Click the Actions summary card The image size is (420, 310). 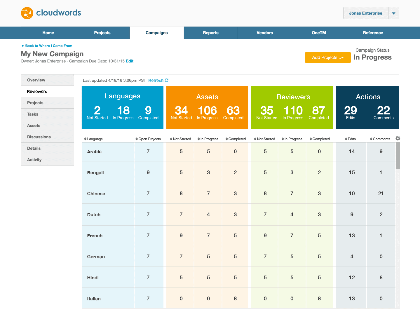point(368,107)
